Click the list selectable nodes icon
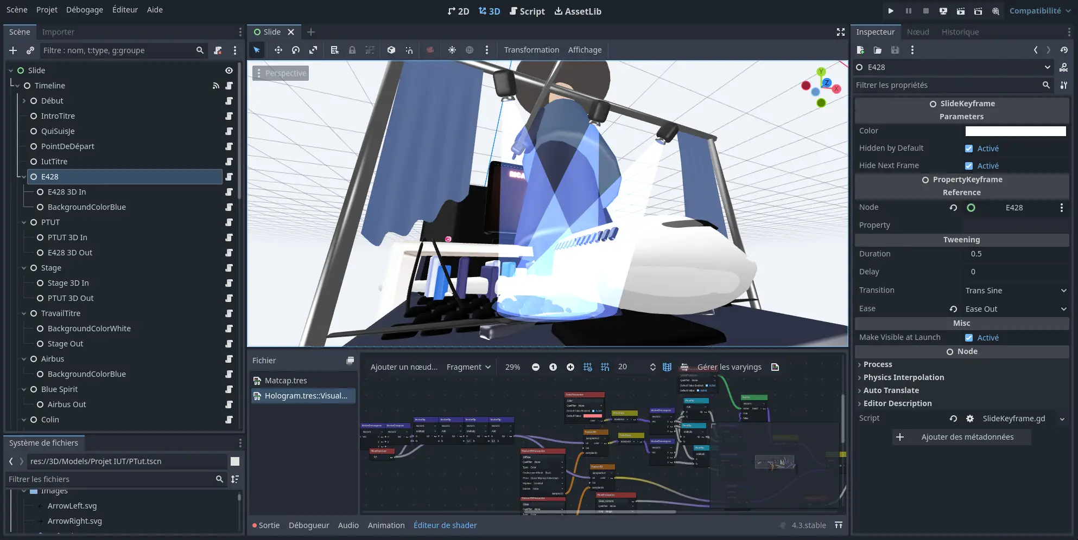Image resolution: width=1078 pixels, height=540 pixels. (x=334, y=50)
